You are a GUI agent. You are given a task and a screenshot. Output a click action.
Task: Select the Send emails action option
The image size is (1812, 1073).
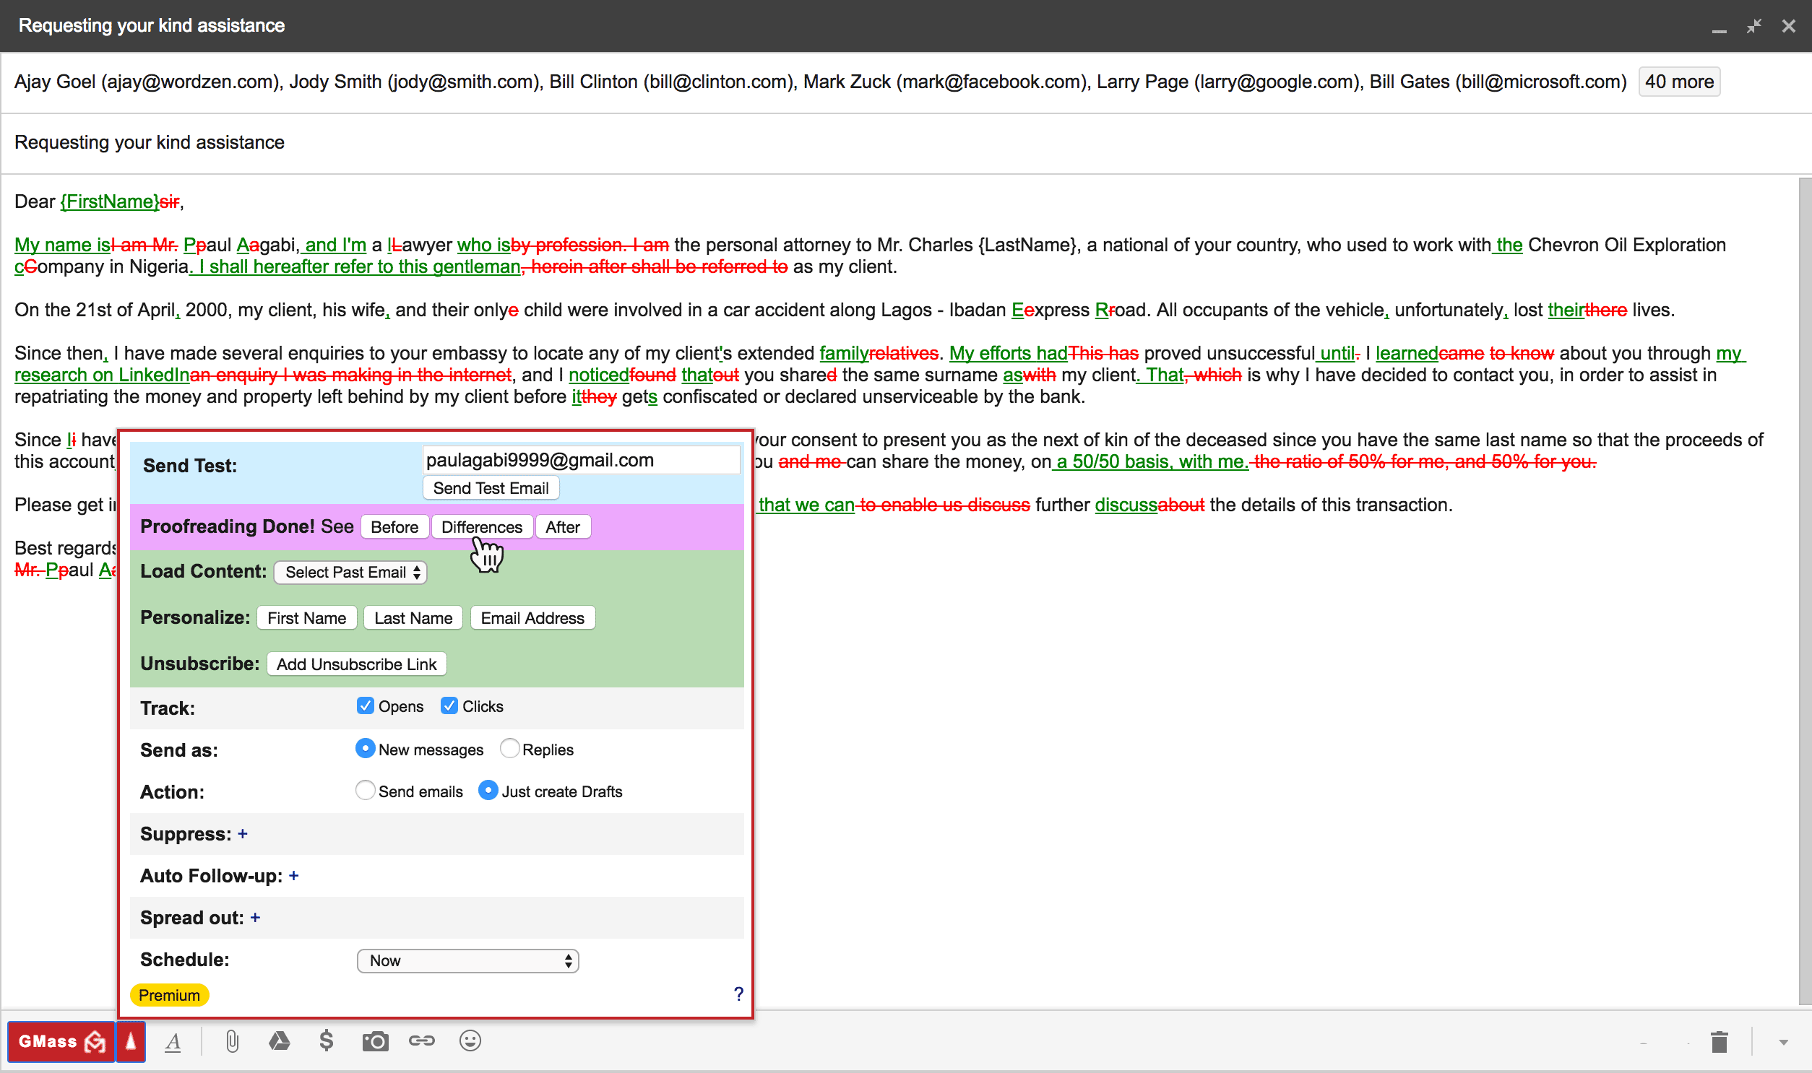click(366, 790)
